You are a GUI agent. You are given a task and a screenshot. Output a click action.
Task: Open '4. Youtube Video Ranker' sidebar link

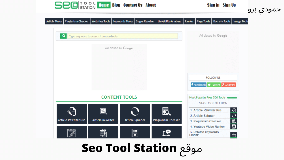point(207,126)
